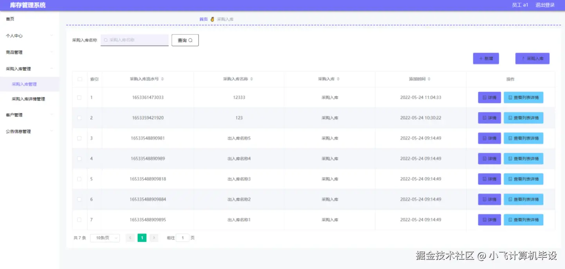Click timestamp 2022-05-24 10:30:22
This screenshot has height=269, width=565.
(421, 118)
